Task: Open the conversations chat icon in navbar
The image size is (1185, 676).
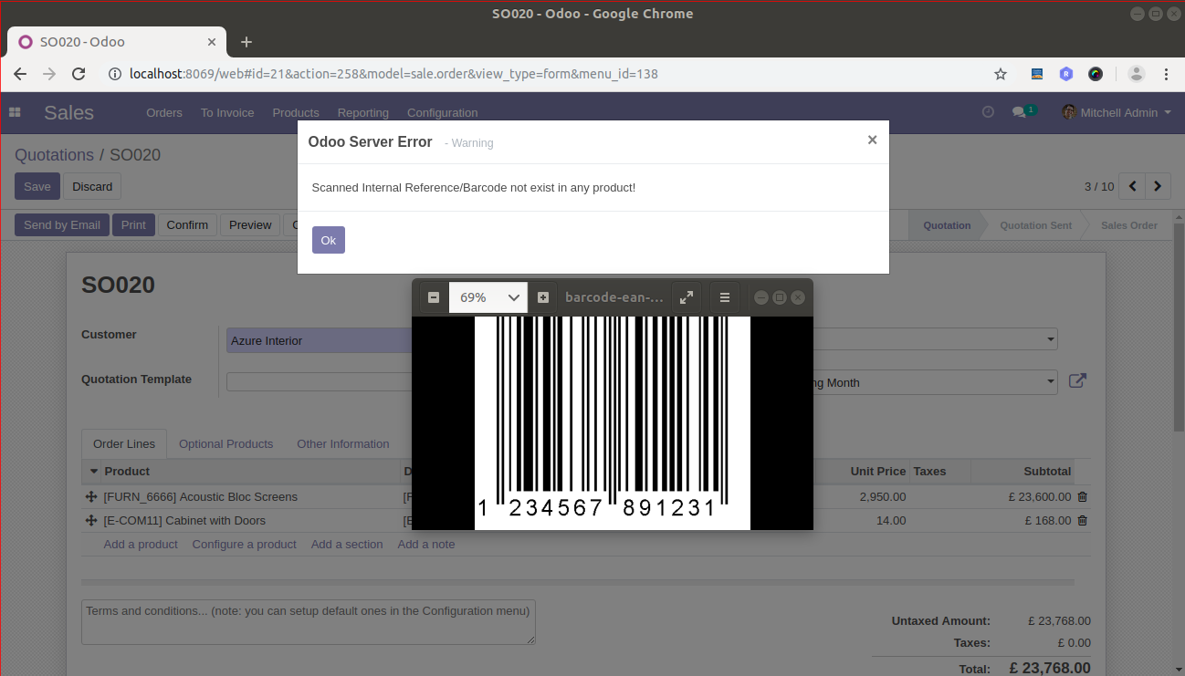Action: click(1019, 112)
